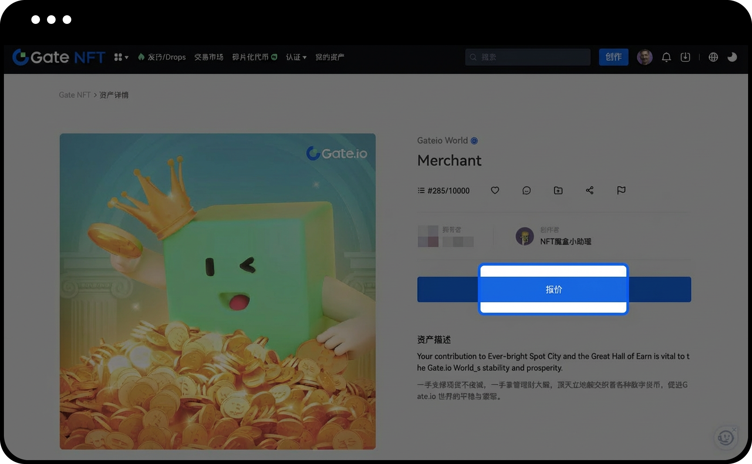
Task: Toggle dark mode moon icon
Action: tap(732, 57)
